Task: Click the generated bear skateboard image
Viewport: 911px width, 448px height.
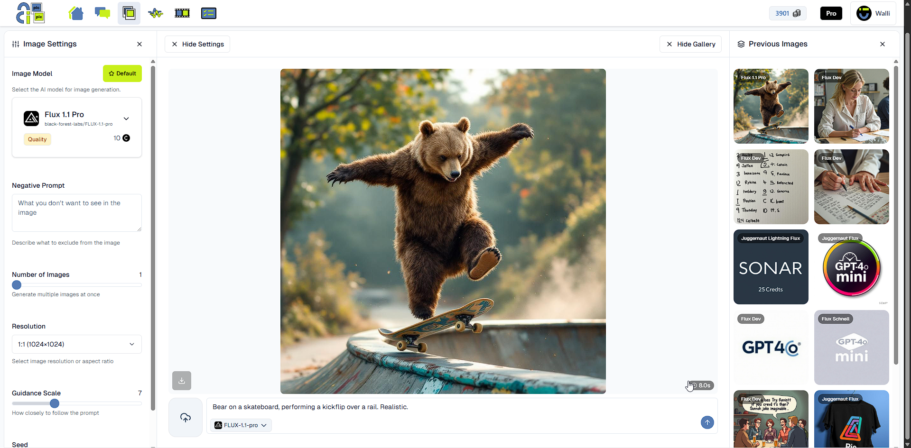Action: point(443,231)
